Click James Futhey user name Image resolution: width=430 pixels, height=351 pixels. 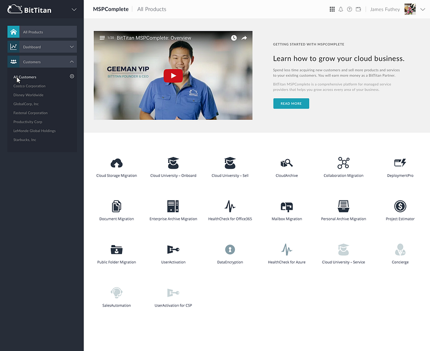(x=385, y=9)
